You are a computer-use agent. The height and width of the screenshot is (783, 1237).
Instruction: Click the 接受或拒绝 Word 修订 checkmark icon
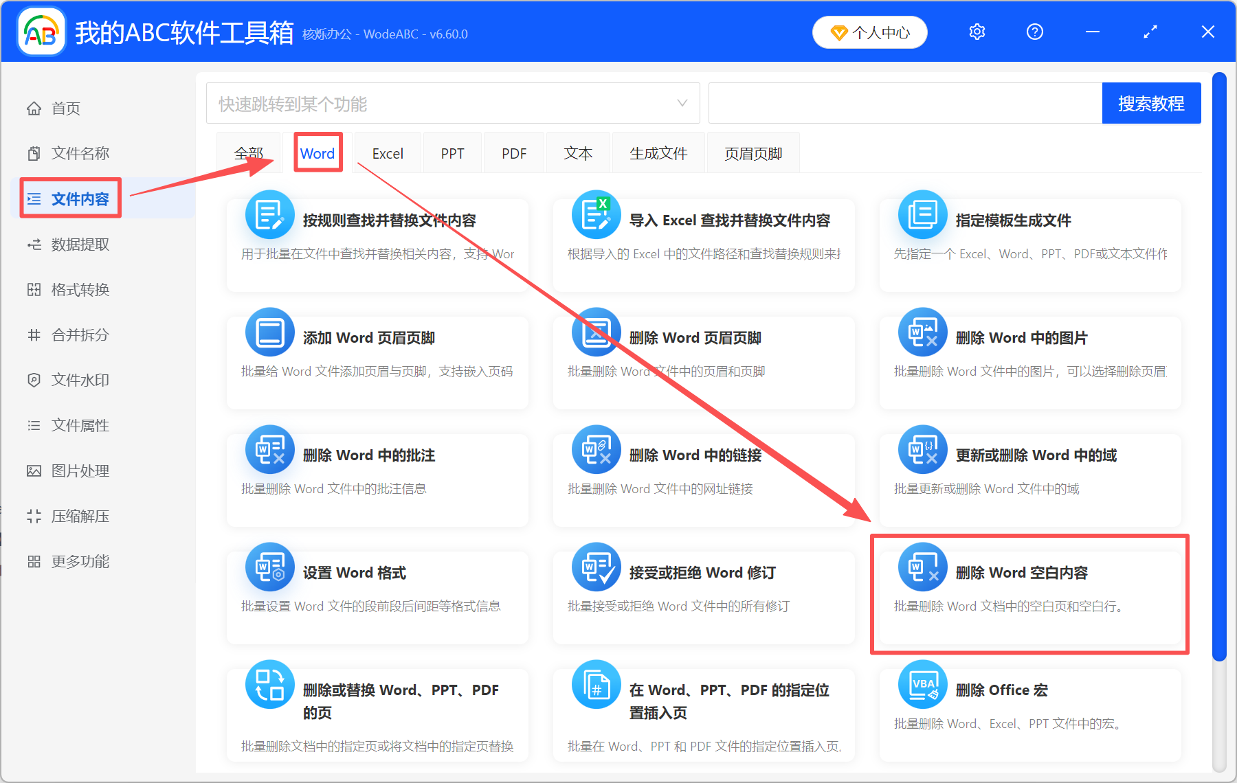point(595,567)
